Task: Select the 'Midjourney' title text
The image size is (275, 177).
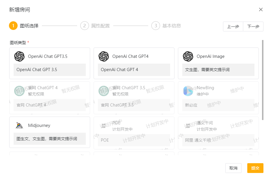Action: click(x=39, y=125)
